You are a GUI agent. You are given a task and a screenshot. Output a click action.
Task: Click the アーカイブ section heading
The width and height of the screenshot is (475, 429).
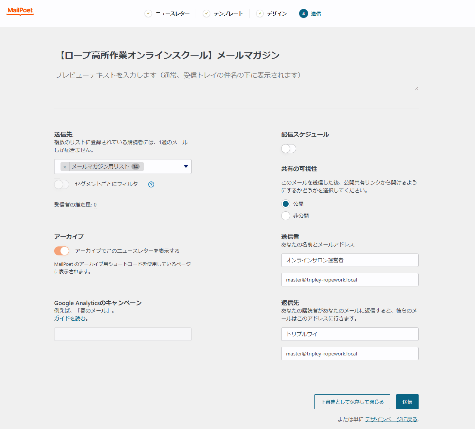(x=69, y=237)
